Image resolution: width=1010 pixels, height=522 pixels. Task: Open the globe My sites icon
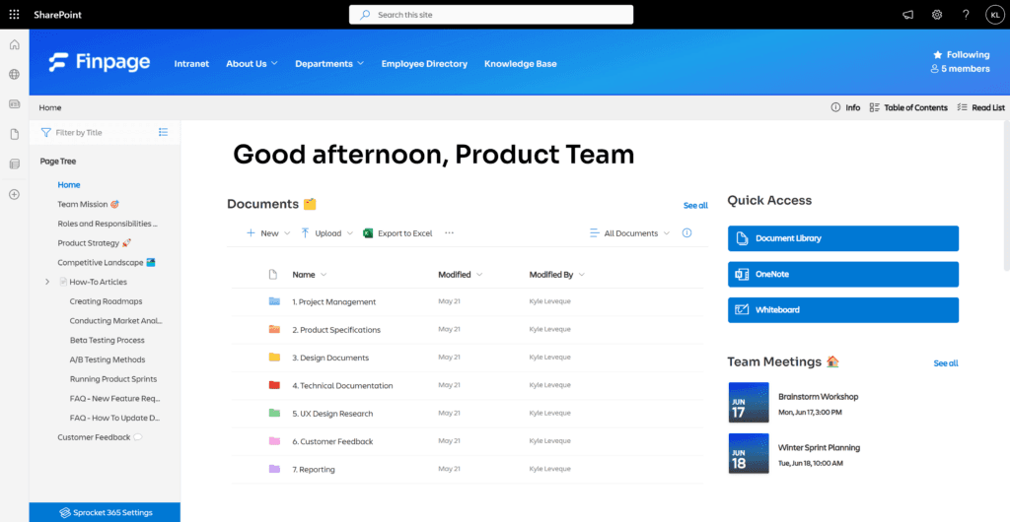14,74
